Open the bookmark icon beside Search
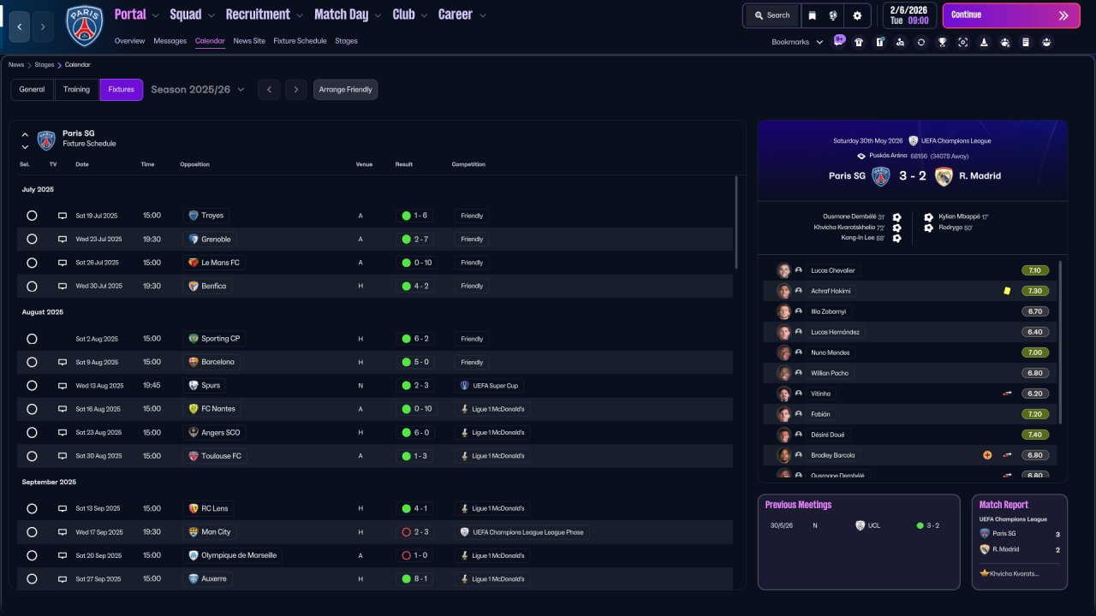Image resolution: width=1096 pixels, height=616 pixels. coord(812,15)
